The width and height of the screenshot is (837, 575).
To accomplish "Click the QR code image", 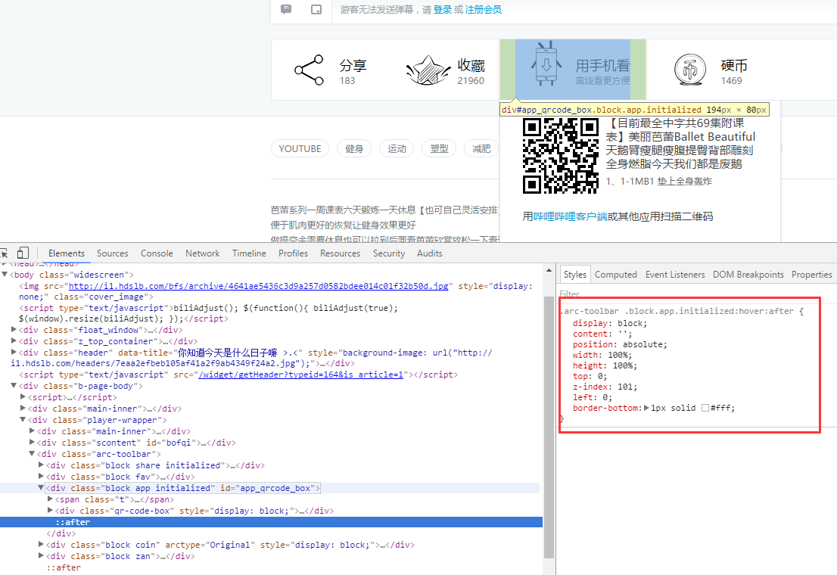I will (x=561, y=156).
